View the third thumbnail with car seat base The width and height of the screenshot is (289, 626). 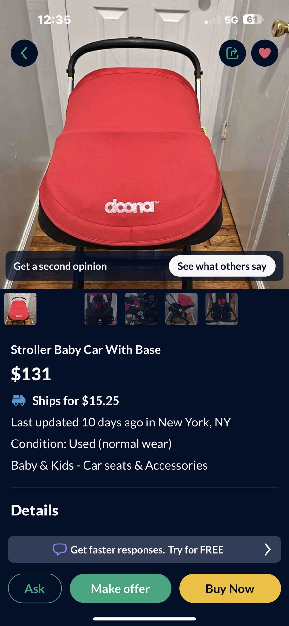[x=141, y=309]
